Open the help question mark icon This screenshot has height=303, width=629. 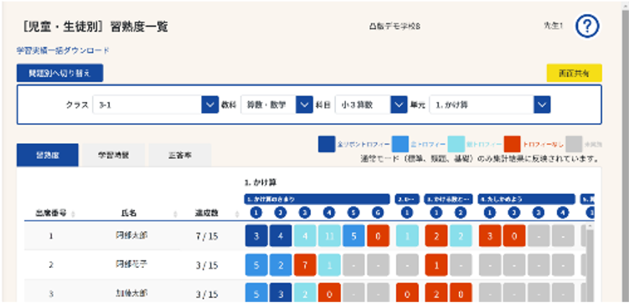[587, 27]
